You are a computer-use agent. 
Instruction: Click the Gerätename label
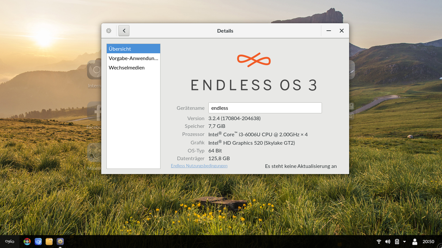[191, 108]
